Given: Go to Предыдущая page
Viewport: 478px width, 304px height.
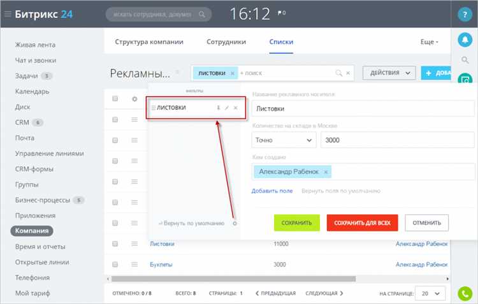Looking at the screenshot, I should [x=275, y=293].
